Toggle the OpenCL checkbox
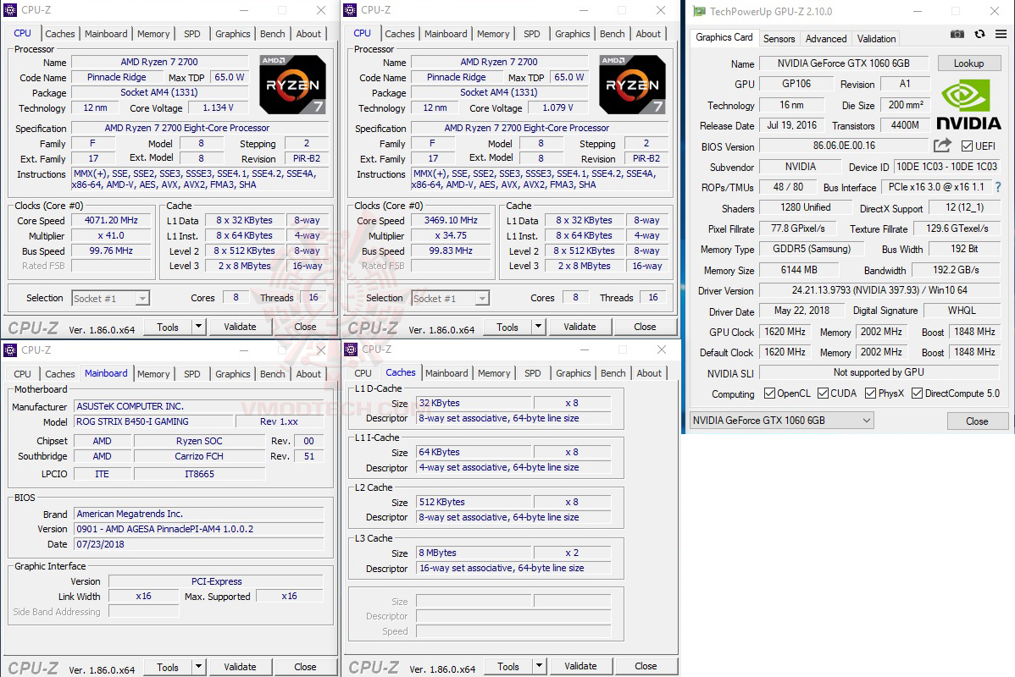The height and width of the screenshot is (677, 1015). point(769,394)
